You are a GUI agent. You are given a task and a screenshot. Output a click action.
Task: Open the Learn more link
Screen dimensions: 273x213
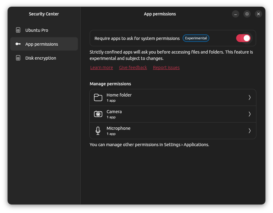coord(101,67)
